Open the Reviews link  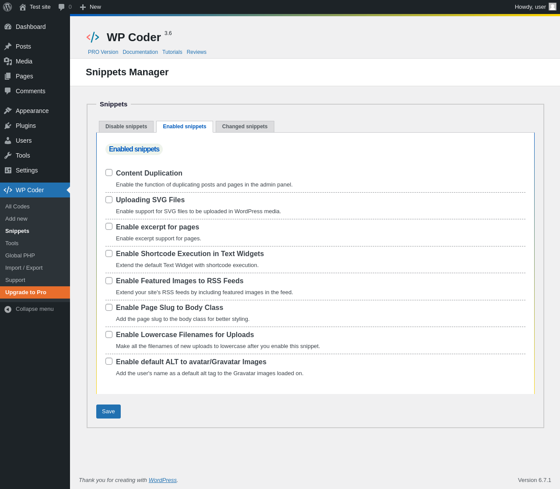click(x=196, y=52)
